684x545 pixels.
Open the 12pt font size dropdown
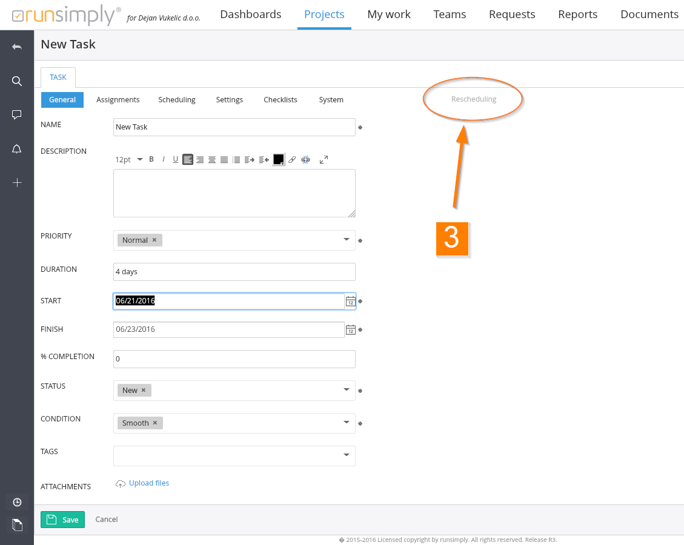[x=128, y=159]
